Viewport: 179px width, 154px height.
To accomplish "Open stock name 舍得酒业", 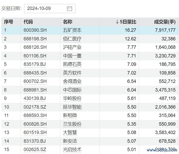I will point(72,81).
